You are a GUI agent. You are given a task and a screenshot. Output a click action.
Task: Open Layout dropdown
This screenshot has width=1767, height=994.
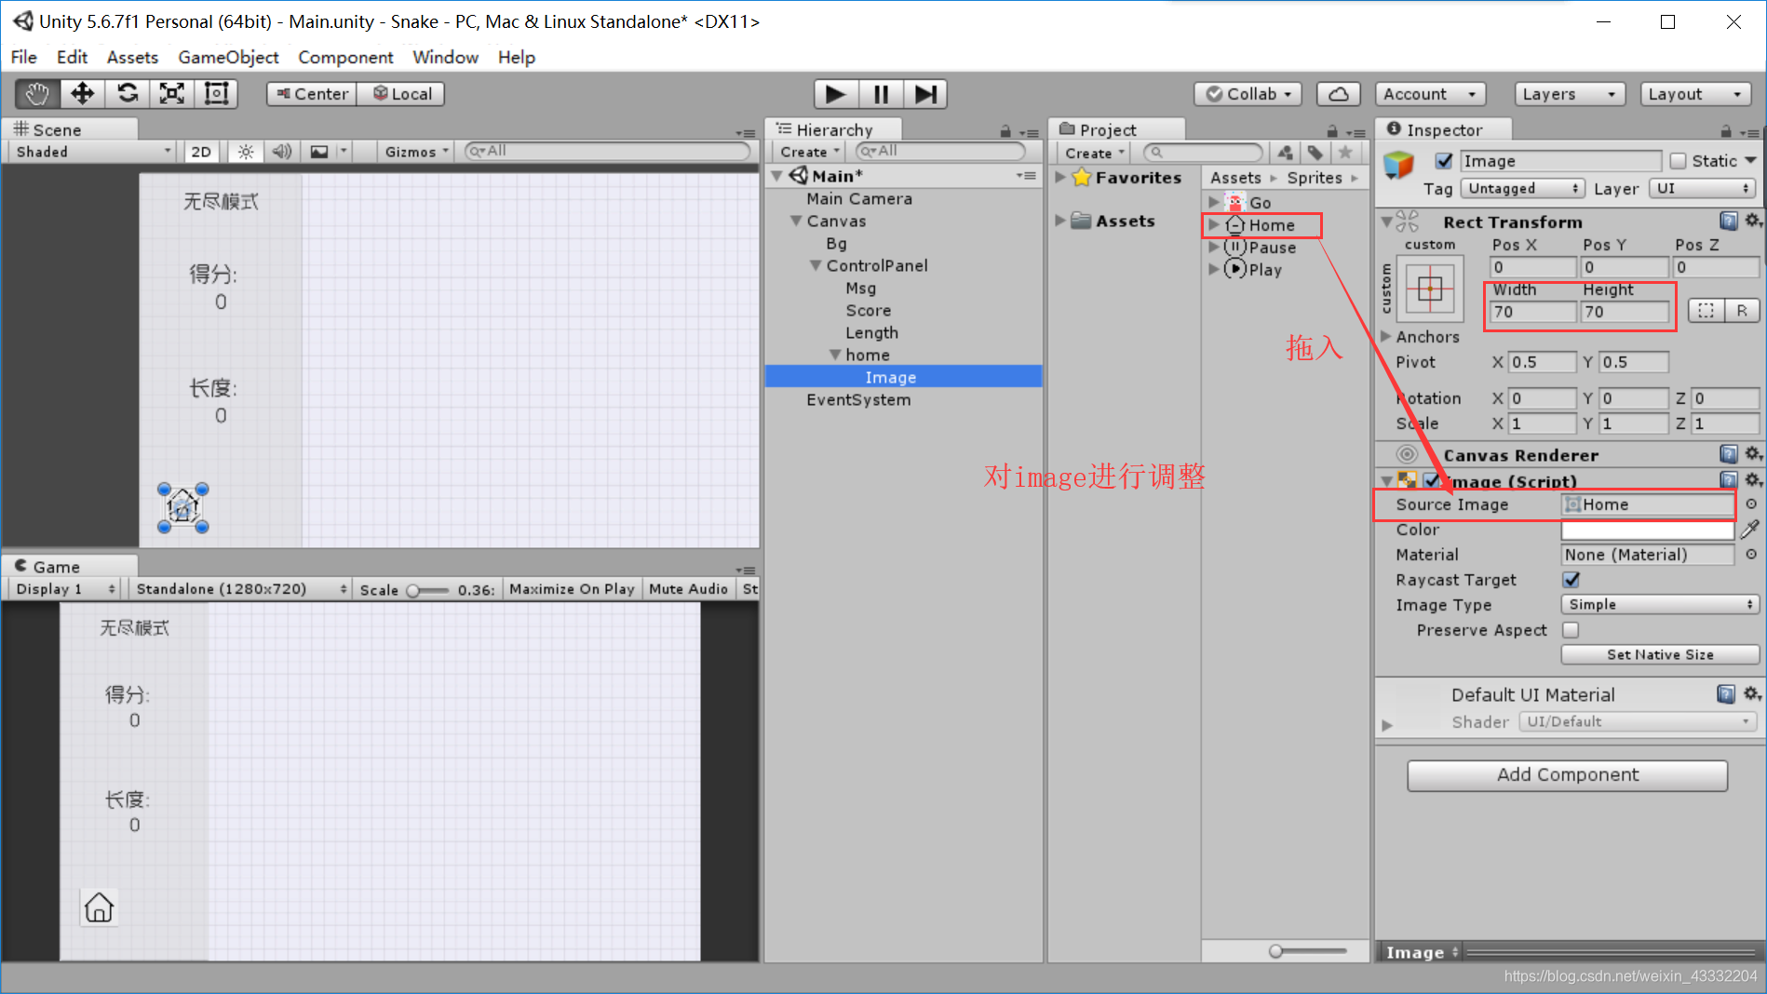(1695, 94)
